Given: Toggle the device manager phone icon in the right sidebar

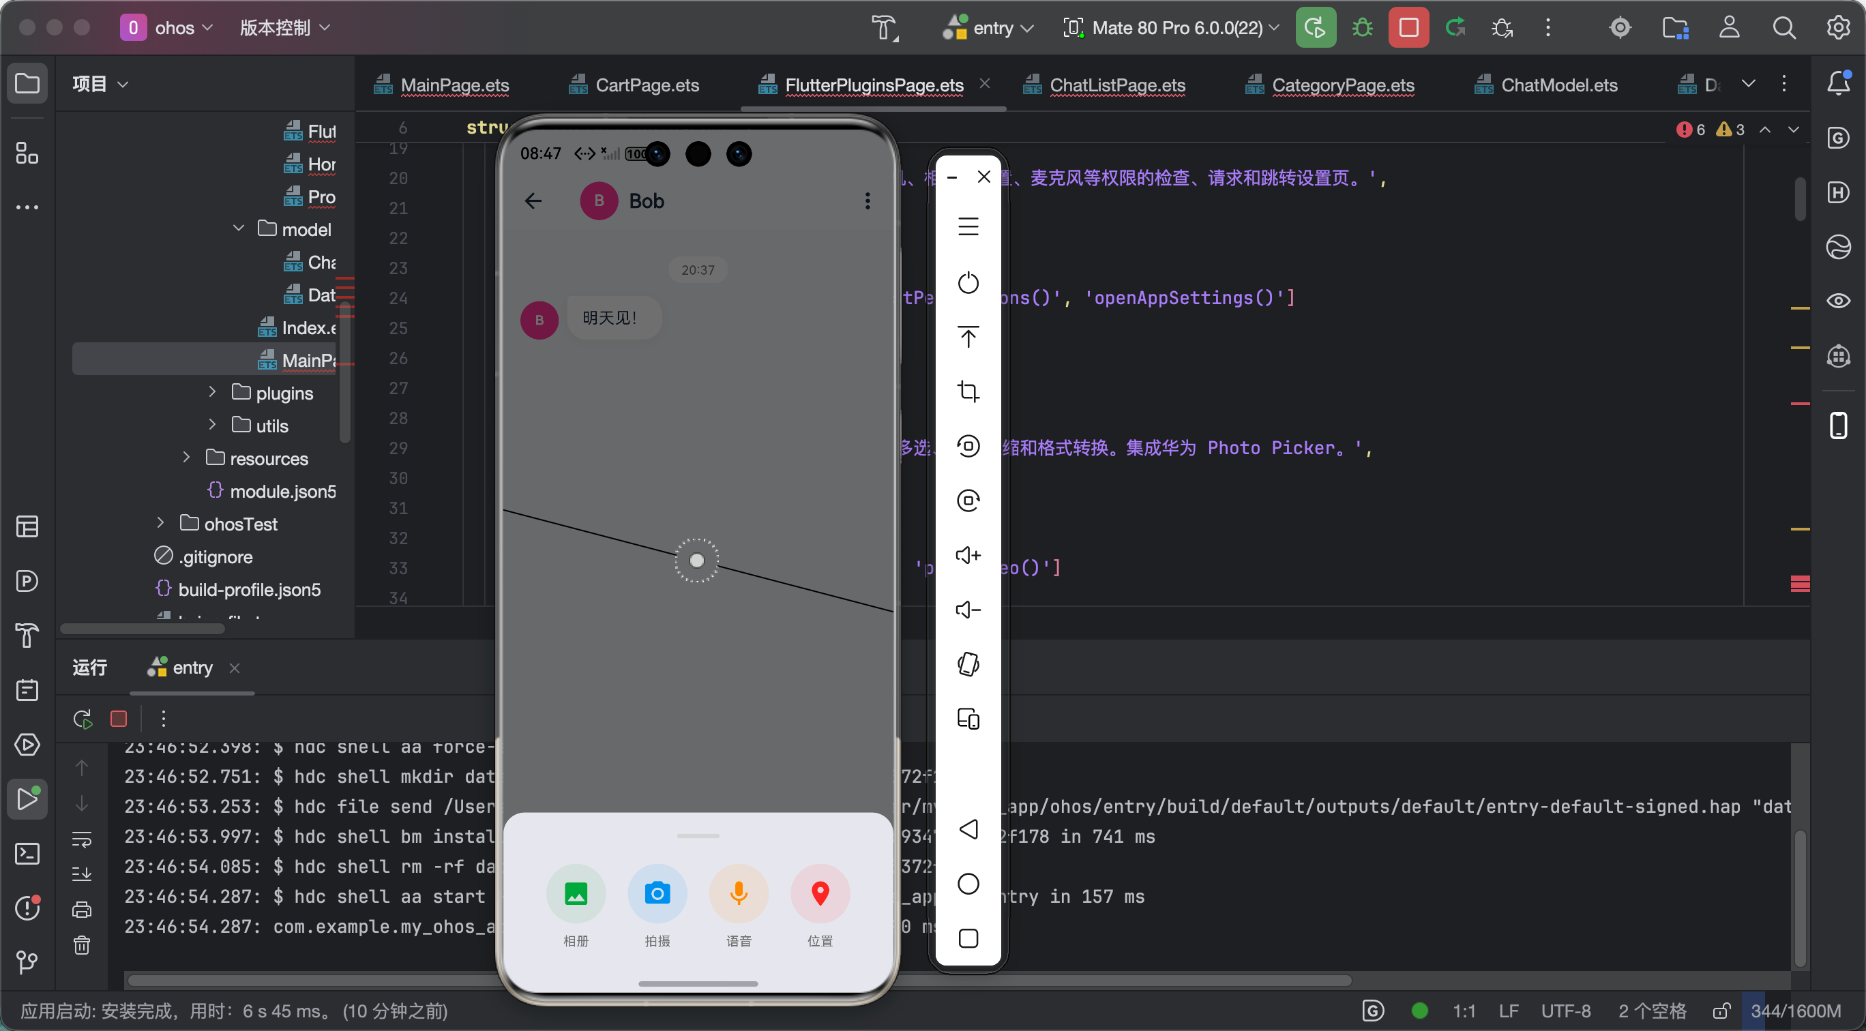Looking at the screenshot, I should [x=1838, y=425].
